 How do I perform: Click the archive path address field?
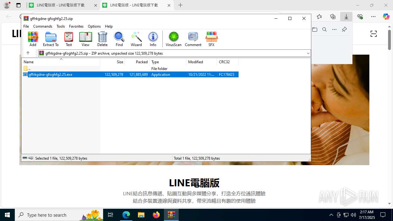[x=174, y=53]
